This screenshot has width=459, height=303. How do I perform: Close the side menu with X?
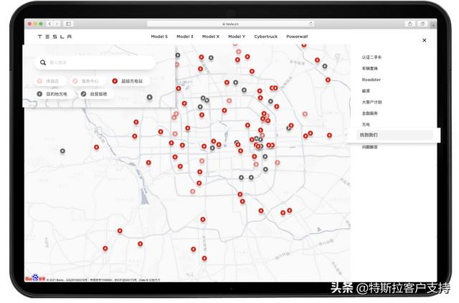425,40
